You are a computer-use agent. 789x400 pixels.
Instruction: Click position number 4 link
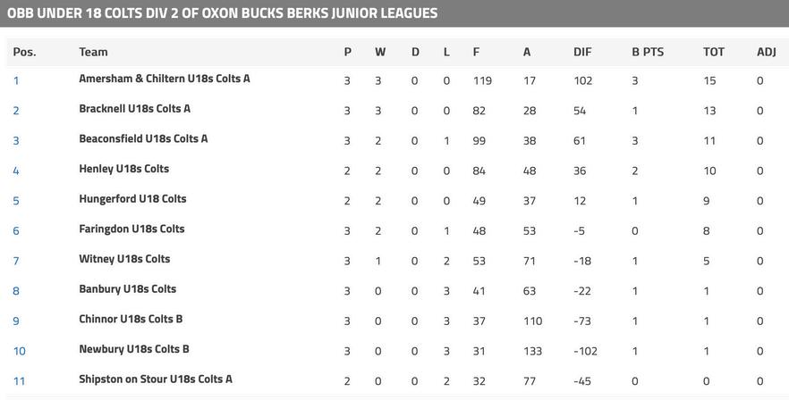(x=16, y=171)
